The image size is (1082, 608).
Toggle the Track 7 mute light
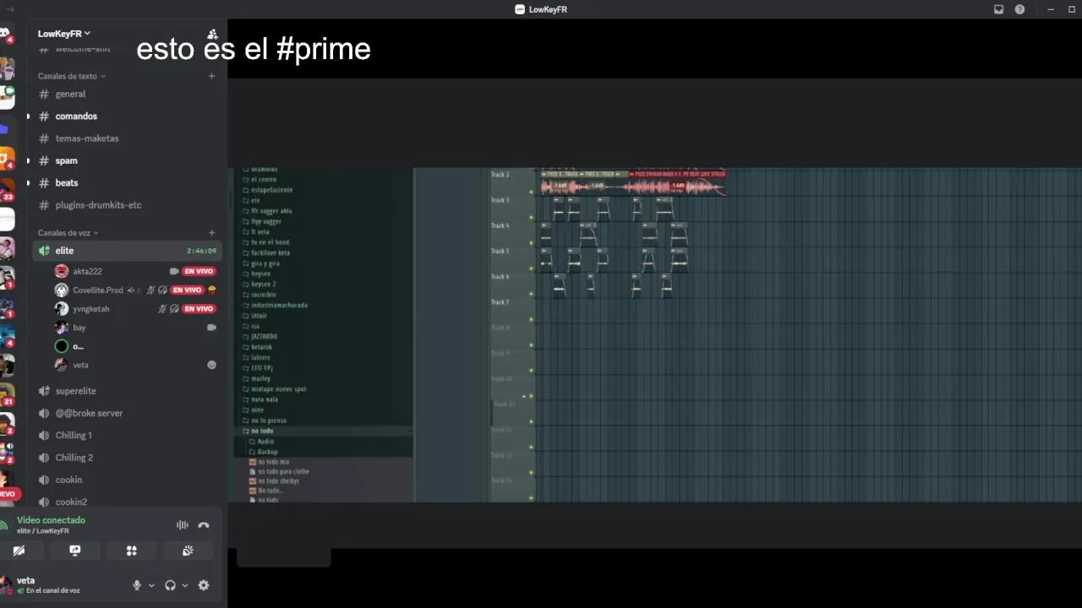pyautogui.click(x=532, y=319)
